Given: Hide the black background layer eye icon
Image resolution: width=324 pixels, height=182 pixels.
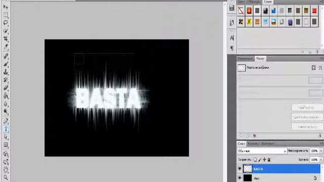Looking at the screenshot, I should coord(239,177).
